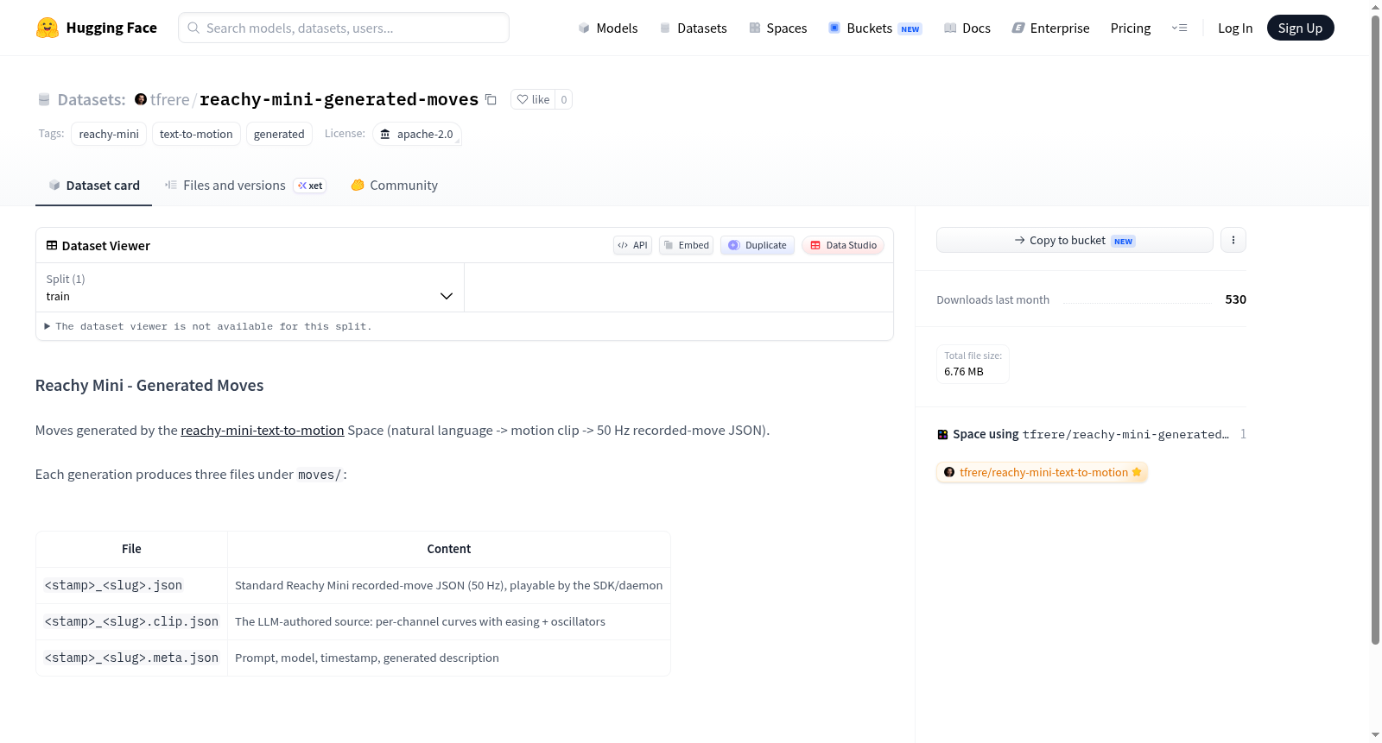This screenshot has width=1382, height=743.
Task: Click the Sign Up button
Action: click(x=1300, y=28)
